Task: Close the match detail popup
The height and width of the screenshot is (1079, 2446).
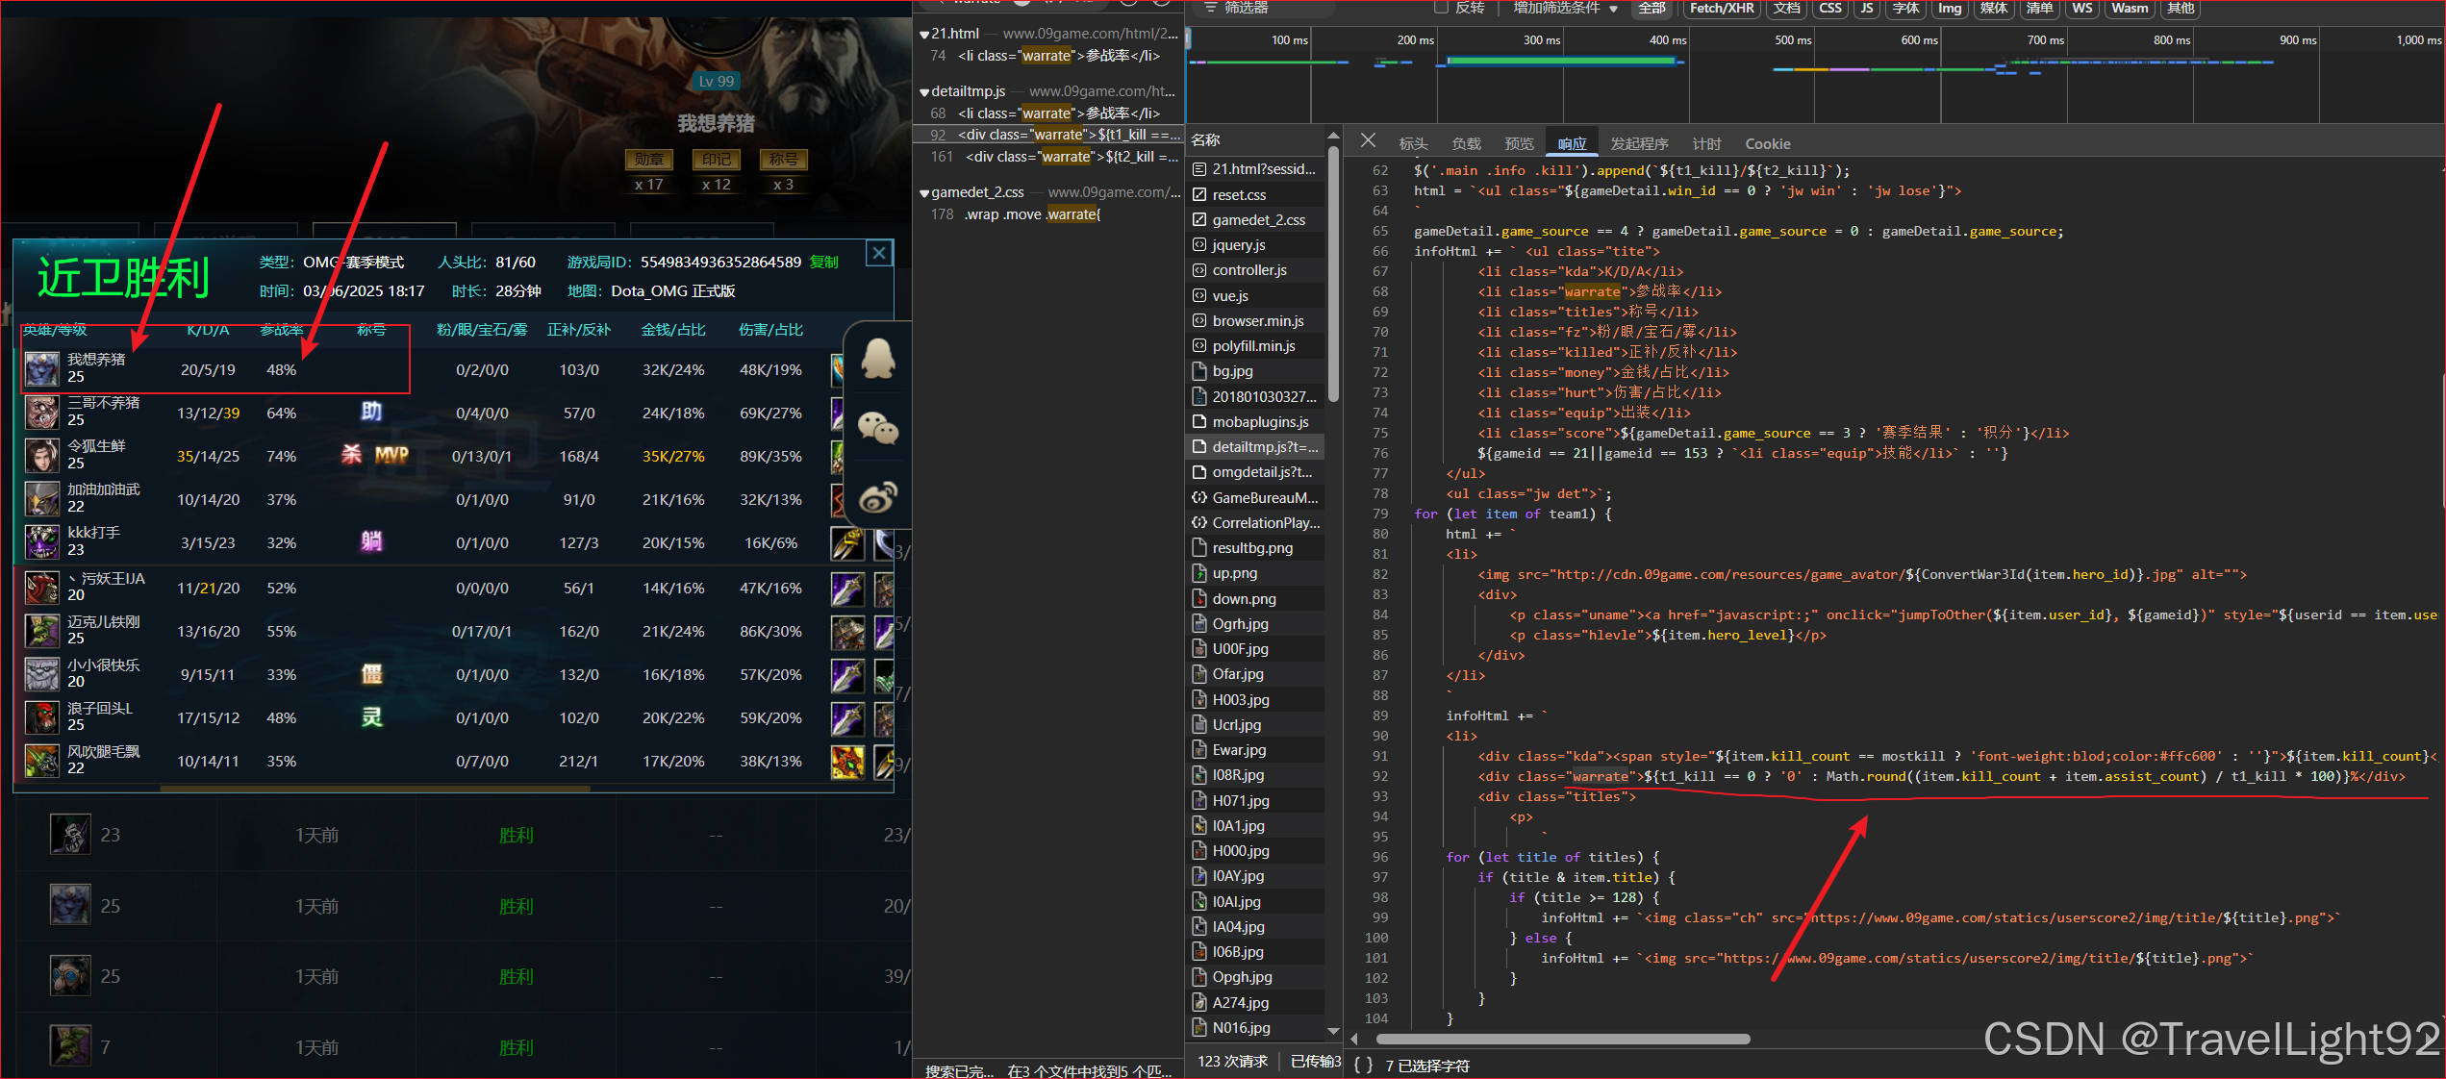Action: (x=878, y=253)
